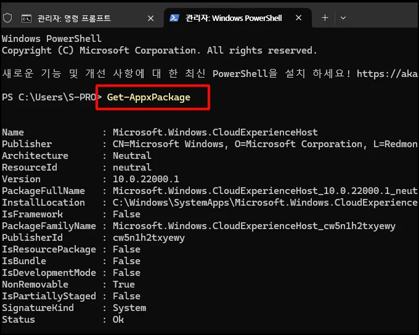Open the new tab profile dropdown
419x335 pixels.
click(343, 18)
